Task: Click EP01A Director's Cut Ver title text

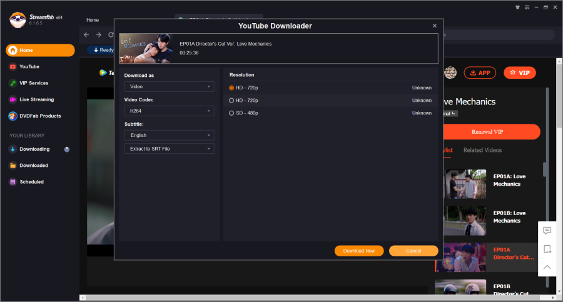Action: click(225, 44)
